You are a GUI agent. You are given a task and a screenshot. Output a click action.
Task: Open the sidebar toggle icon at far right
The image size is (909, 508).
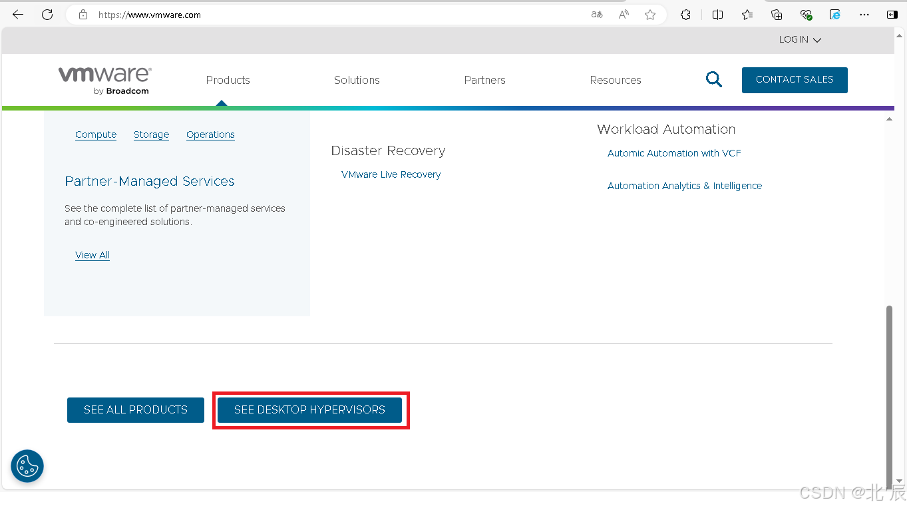coord(892,15)
